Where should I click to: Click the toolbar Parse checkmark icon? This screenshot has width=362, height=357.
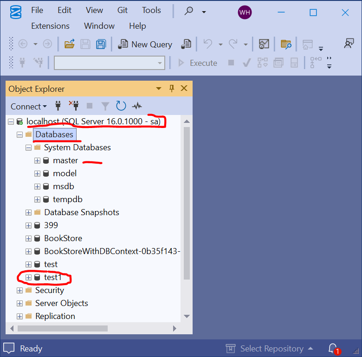click(x=246, y=63)
